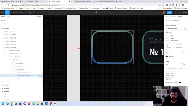Select the Text tool
This screenshot has height=106, width=188.
pyautogui.click(x=26, y=12)
